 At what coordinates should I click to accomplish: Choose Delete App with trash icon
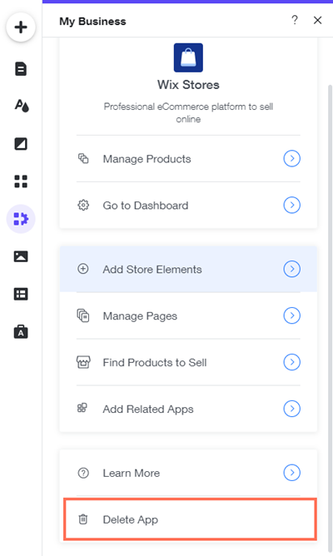tap(190, 519)
